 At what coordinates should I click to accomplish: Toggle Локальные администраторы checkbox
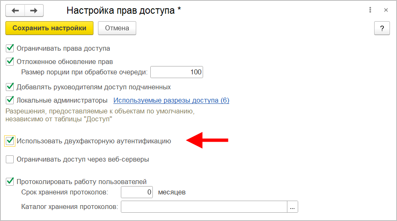10,100
